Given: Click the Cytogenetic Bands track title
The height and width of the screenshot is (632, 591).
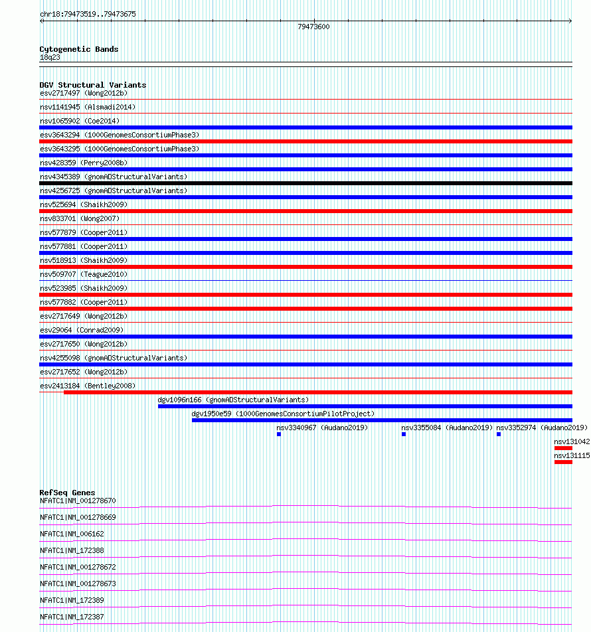Looking at the screenshot, I should click(x=79, y=49).
